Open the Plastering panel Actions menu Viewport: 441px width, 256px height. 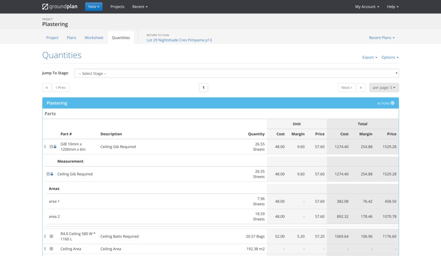pyautogui.click(x=385, y=103)
